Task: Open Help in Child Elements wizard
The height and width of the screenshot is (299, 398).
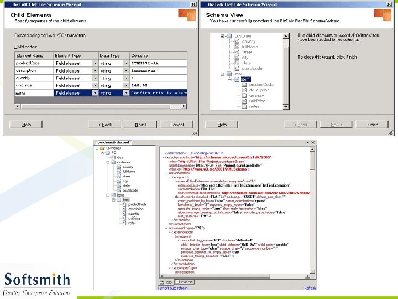Action: point(26,125)
